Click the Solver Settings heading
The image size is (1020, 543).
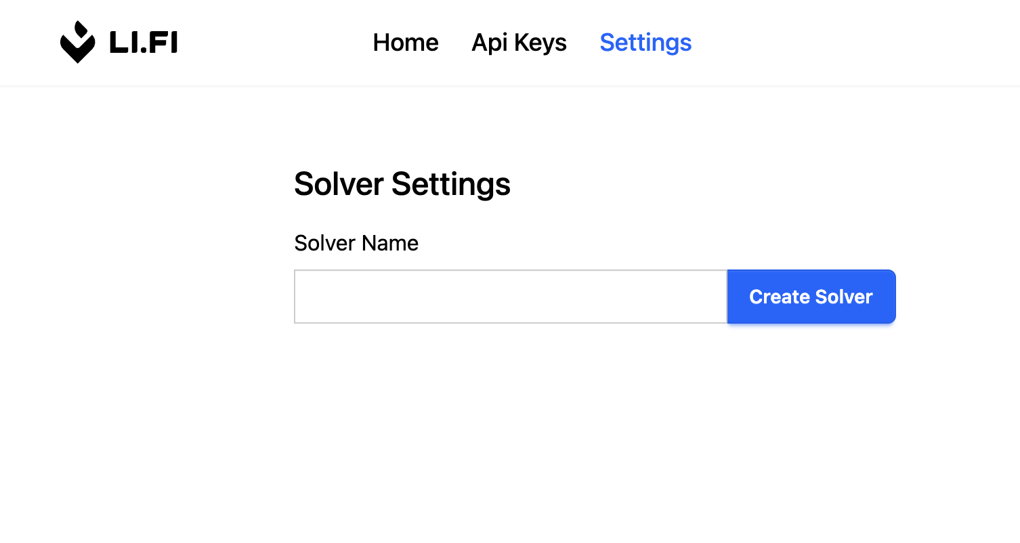coord(402,183)
